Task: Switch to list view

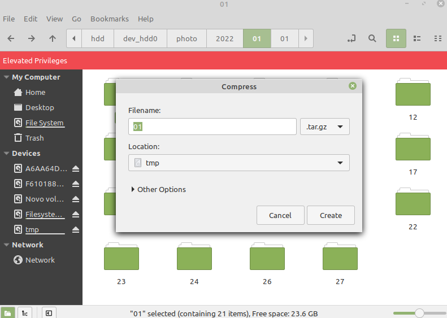Action: point(417,38)
